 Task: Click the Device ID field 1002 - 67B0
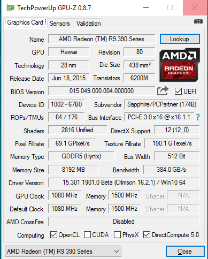[66, 104]
